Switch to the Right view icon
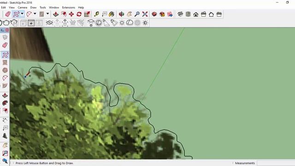 pyautogui.click(x=204, y=14)
